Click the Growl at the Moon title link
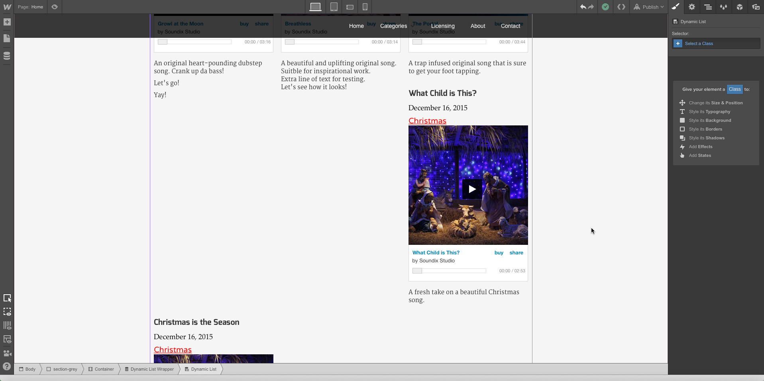Screen dimensions: 764x381 (x=181, y=23)
